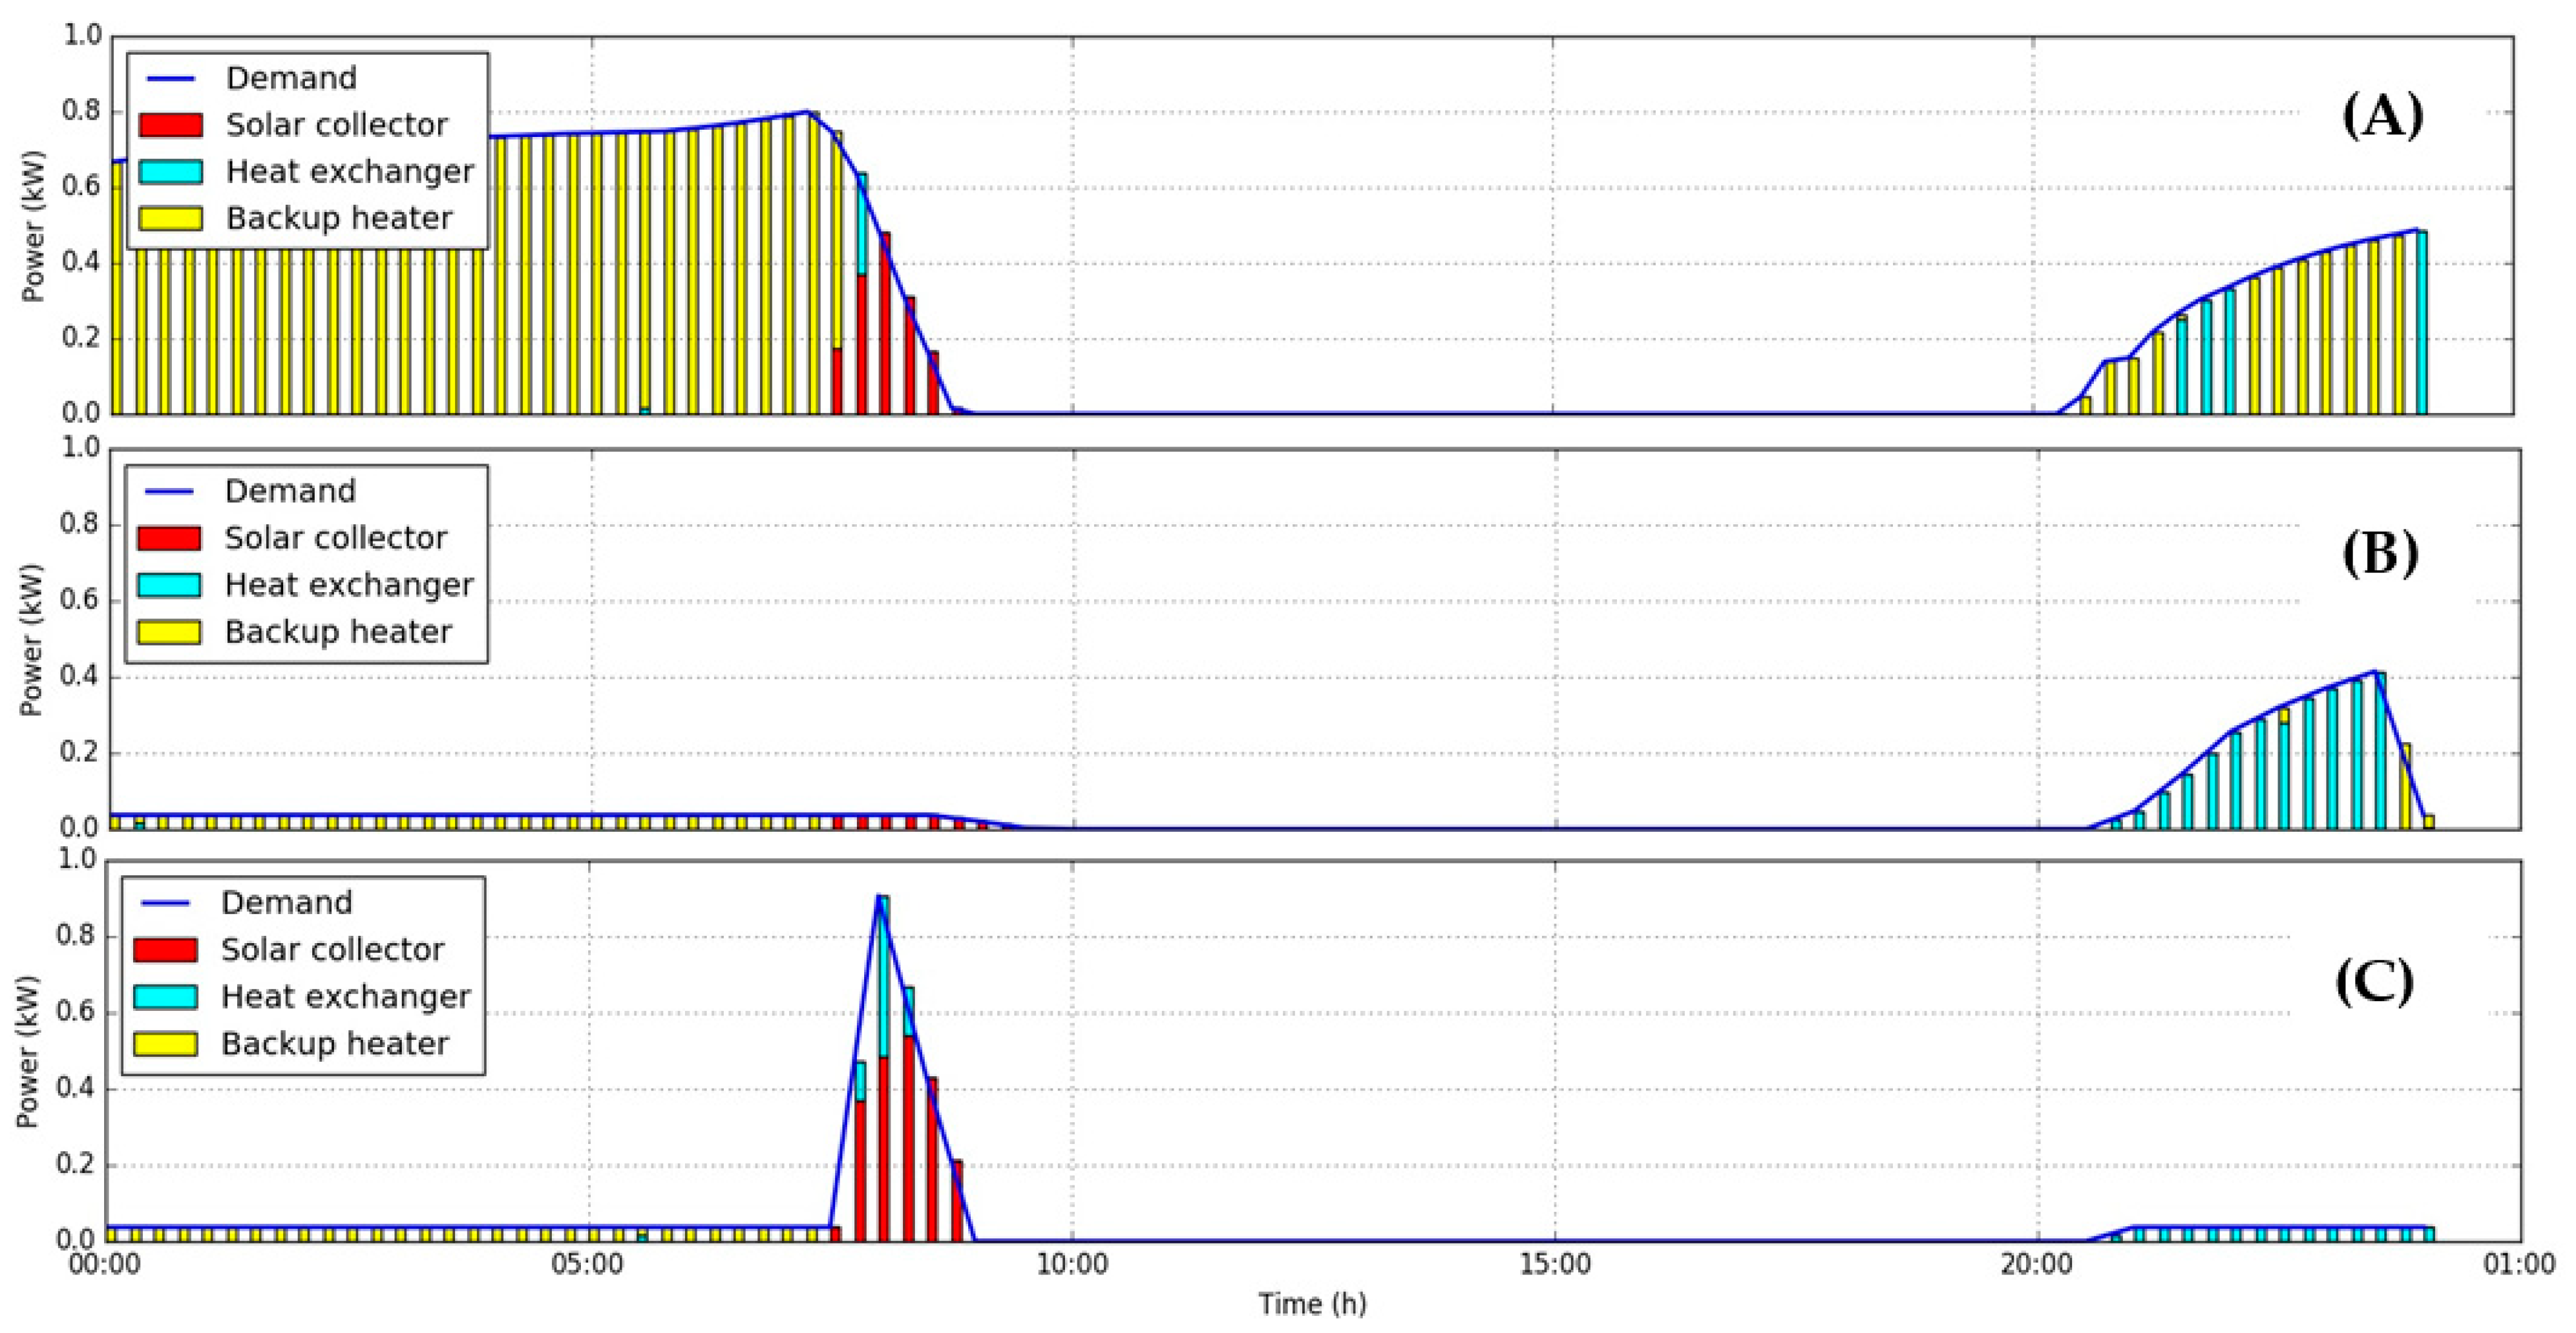Click cyan Heat exchanger swatch in chart A legend
2576x1333 pixels.
170,172
